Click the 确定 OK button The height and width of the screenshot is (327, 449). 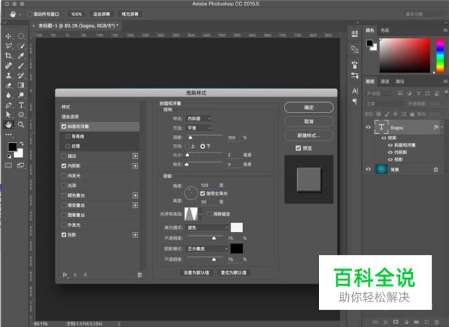point(309,108)
